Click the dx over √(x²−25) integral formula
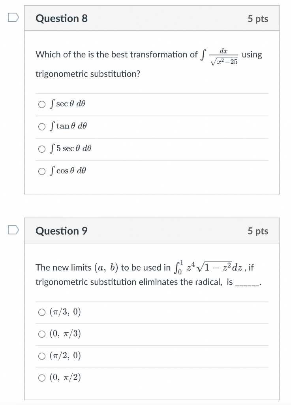The height and width of the screenshot is (405, 291). (x=220, y=55)
